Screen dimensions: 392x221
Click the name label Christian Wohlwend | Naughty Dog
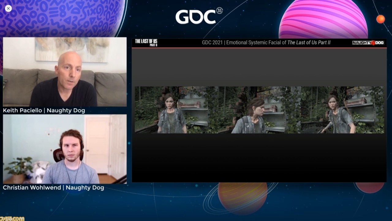[x=53, y=188]
